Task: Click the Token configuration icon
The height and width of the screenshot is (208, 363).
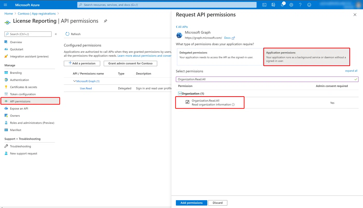Action: (6, 94)
